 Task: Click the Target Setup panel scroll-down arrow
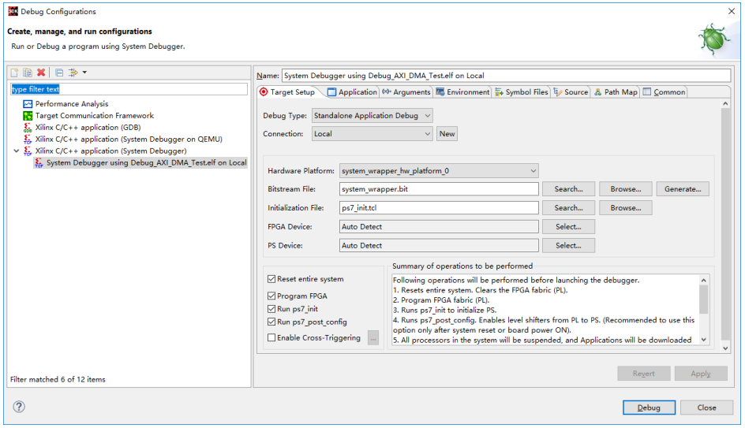pos(725,348)
